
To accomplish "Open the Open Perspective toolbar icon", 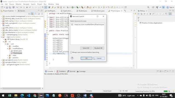I will [153, 7].
